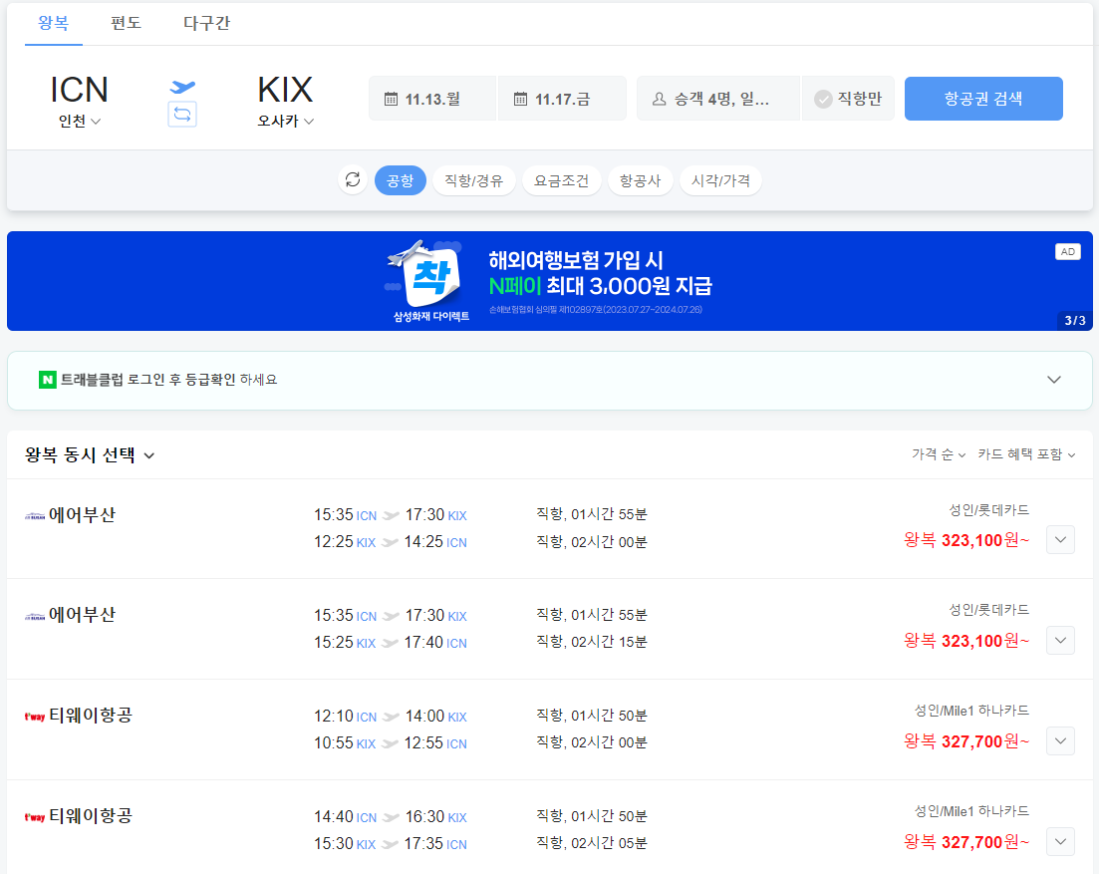
Task: Open the 인천 departure airport dropdown
Action: 79,122
